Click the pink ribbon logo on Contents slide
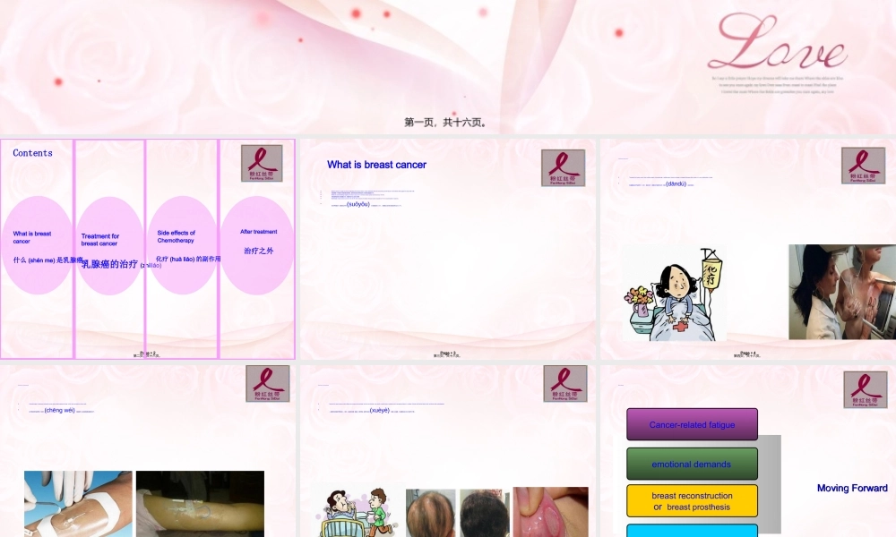 click(x=262, y=164)
